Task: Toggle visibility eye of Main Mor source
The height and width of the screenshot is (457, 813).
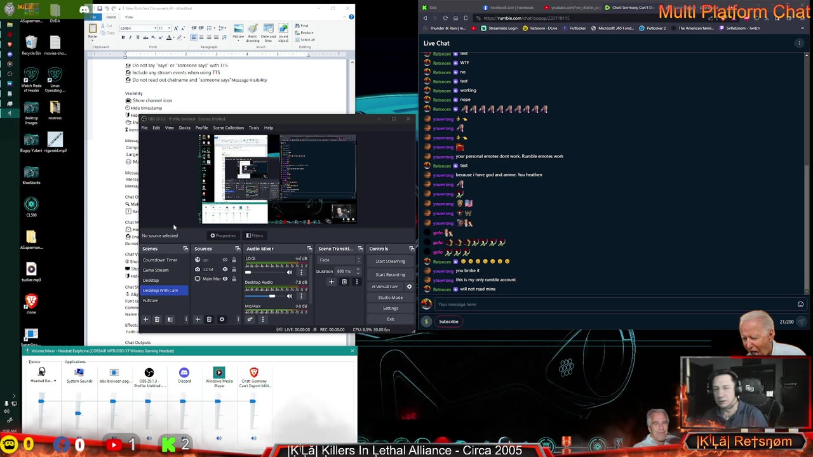Action: pos(225,279)
